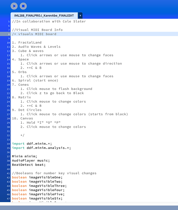Click the line "boolean imageVisibleTwo;"
This screenshot has height=210, width=178.
(37, 182)
